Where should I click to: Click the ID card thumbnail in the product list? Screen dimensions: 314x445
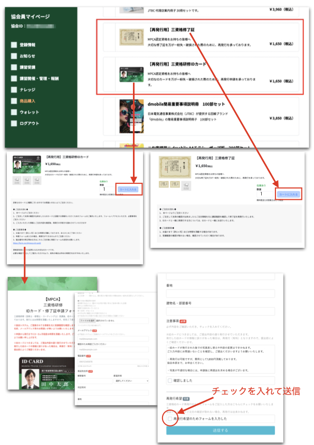point(131,75)
